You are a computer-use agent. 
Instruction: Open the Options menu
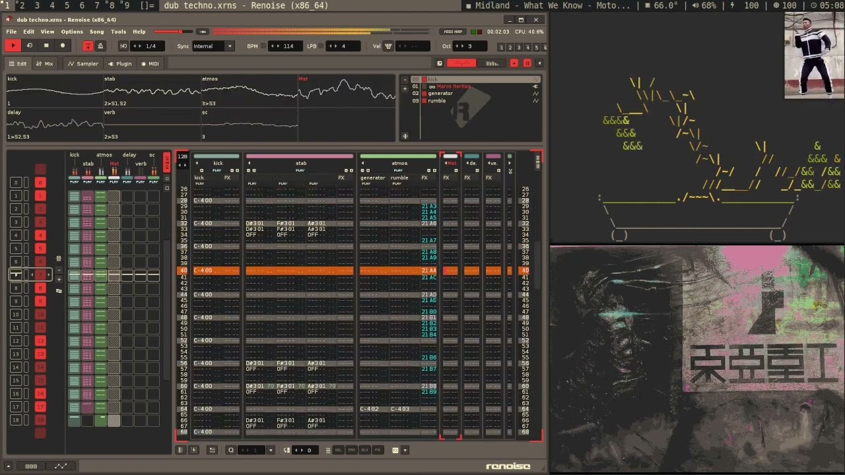pos(72,32)
